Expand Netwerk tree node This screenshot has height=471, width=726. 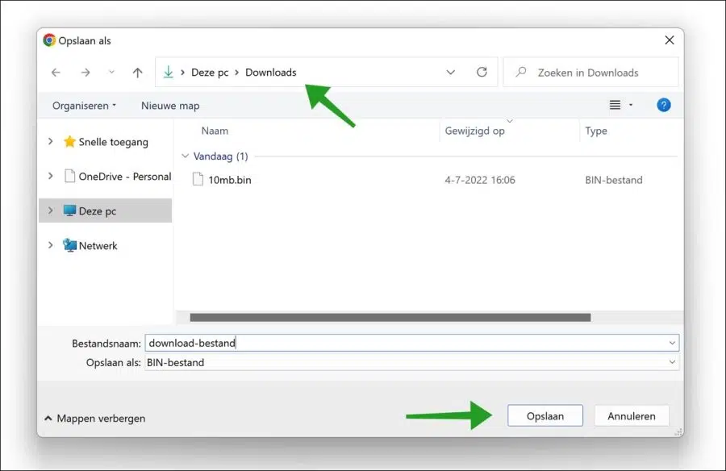pos(51,245)
